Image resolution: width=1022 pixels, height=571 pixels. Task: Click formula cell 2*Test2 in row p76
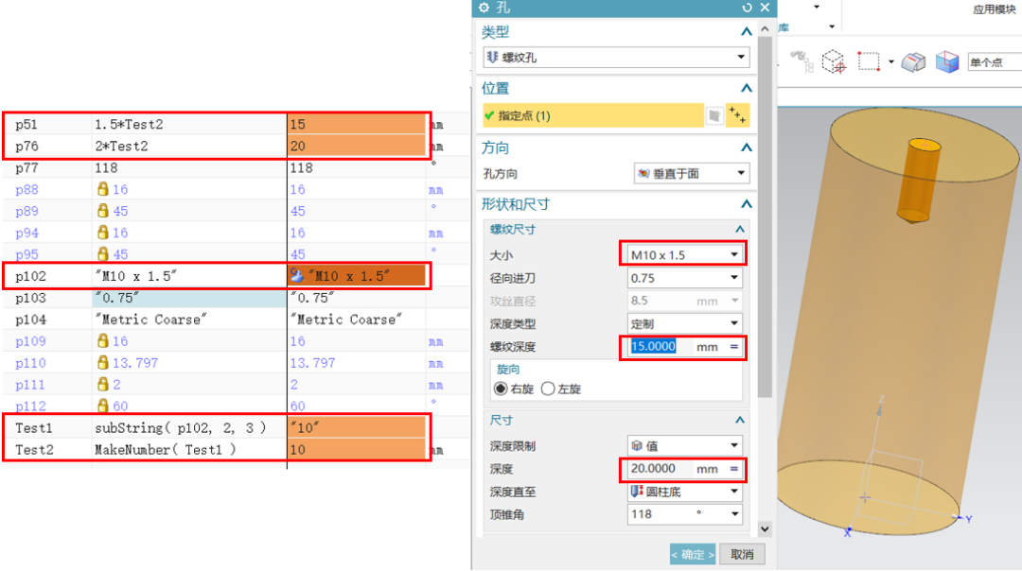click(189, 146)
